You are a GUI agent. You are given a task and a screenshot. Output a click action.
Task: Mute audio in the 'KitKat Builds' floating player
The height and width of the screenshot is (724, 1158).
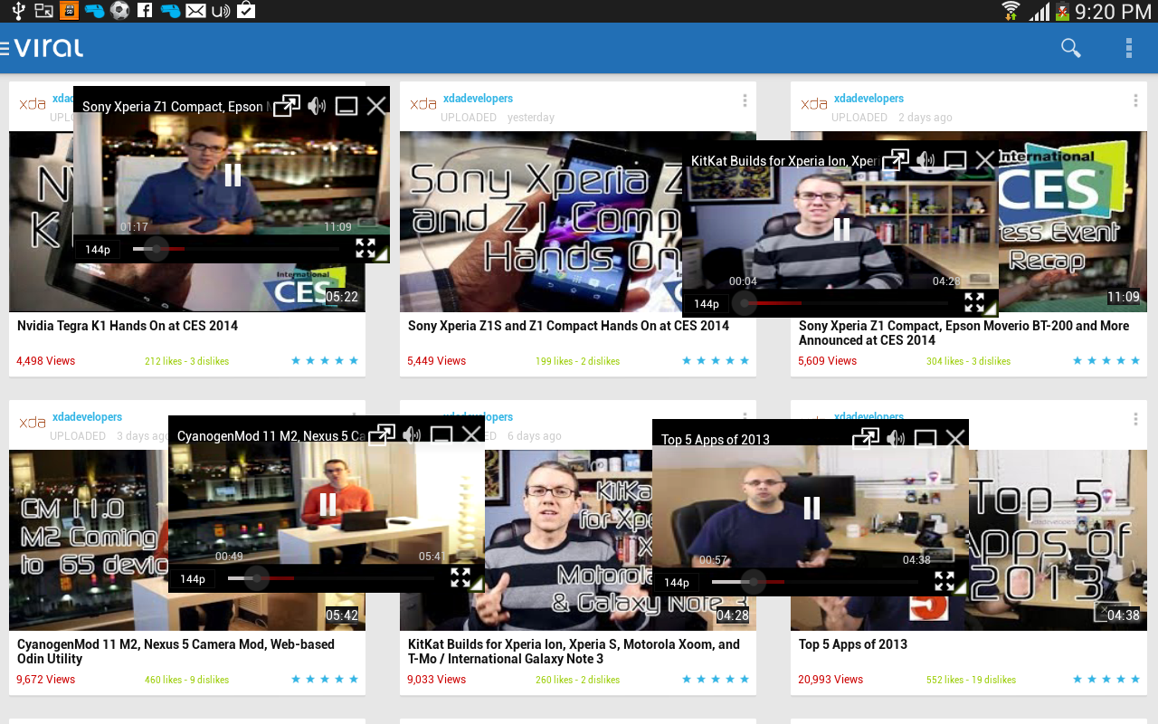tap(925, 160)
